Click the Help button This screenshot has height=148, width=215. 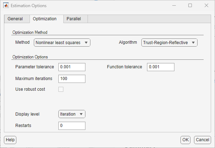10,140
